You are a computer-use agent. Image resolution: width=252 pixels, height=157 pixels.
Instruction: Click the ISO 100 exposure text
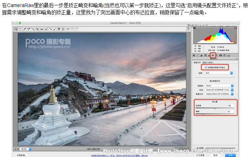212,50
